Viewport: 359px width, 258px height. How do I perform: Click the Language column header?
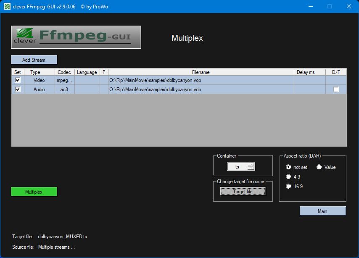click(x=87, y=72)
